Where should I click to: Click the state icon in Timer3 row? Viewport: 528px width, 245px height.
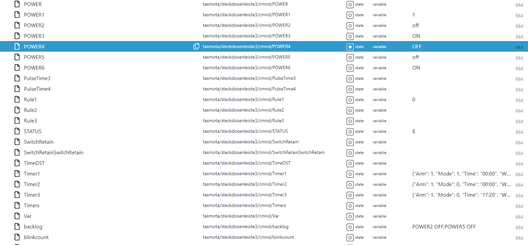pyautogui.click(x=350, y=195)
